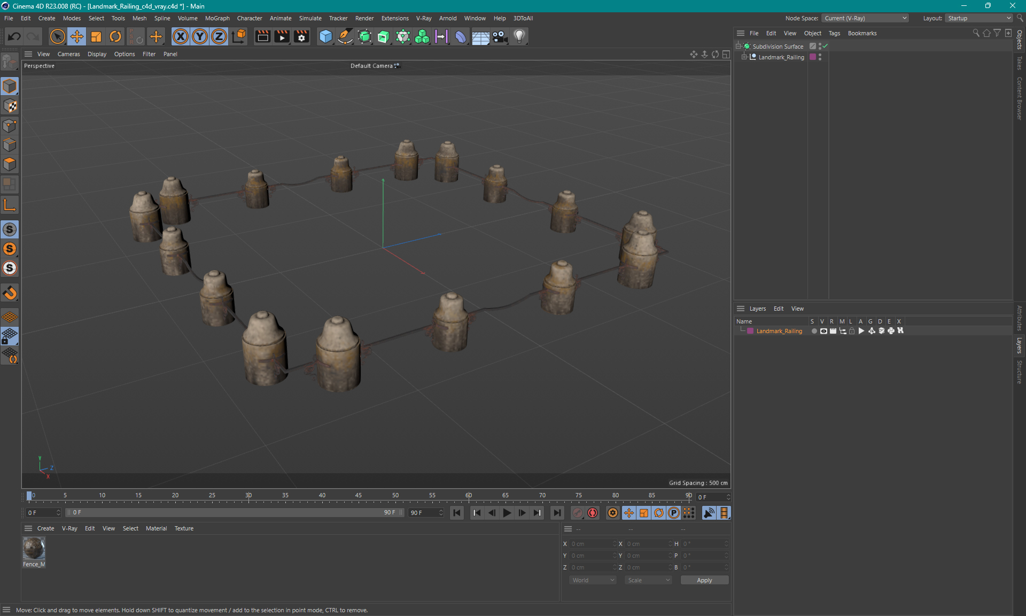Image resolution: width=1026 pixels, height=616 pixels.
Task: Select the Spline tool in sidebar
Action: (10, 206)
